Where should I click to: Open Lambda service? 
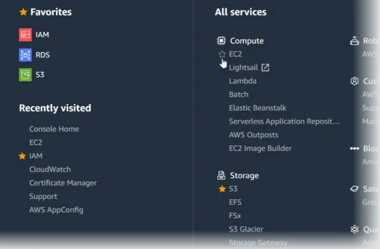pos(243,81)
